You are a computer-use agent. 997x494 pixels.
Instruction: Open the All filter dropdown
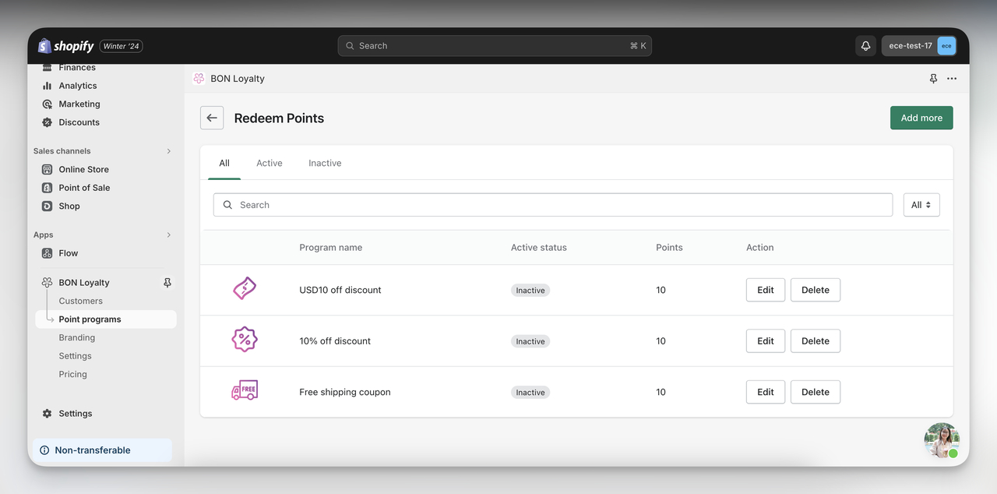921,204
